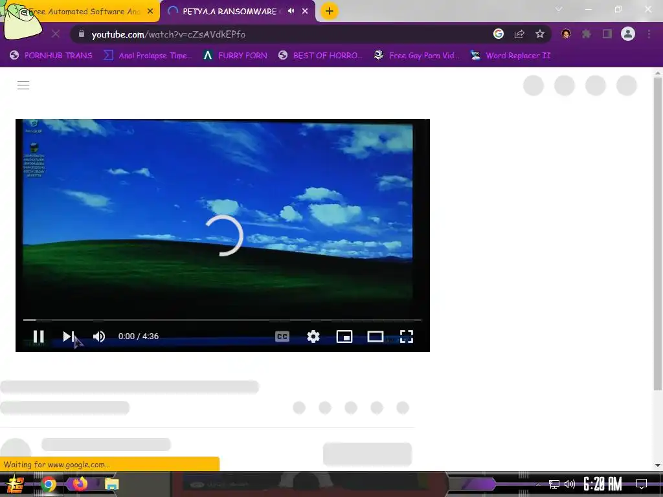Open the notification center icon
Screen dimensions: 663x497
click(x=642, y=484)
